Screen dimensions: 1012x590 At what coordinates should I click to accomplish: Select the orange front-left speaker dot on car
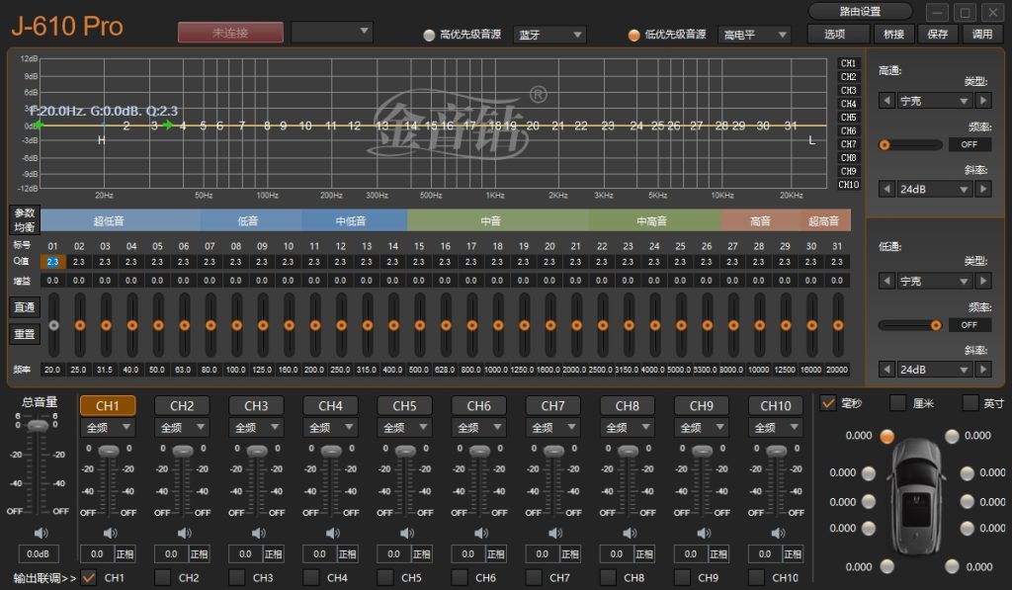click(x=887, y=437)
